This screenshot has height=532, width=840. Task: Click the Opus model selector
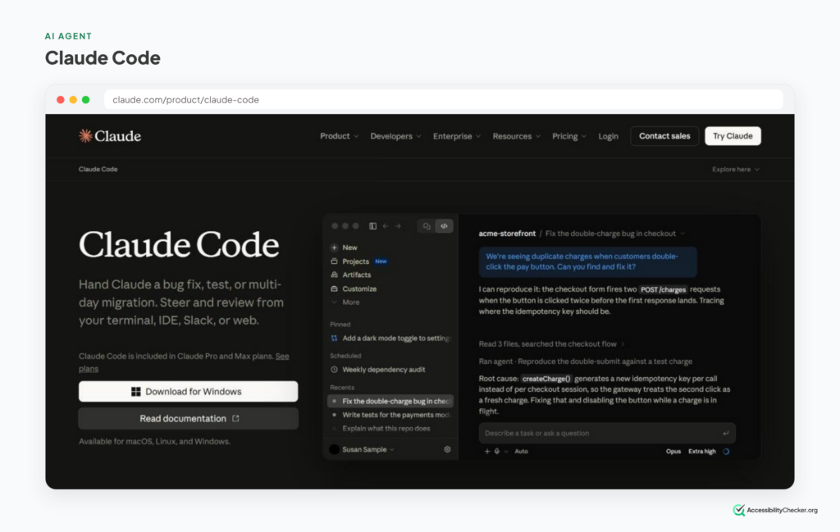[673, 451]
